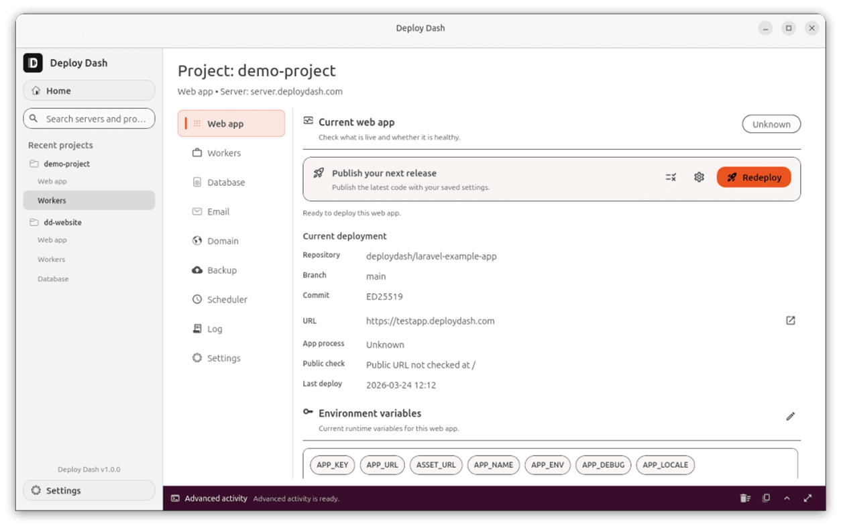Click the Deploy Dash v1.0.0 version text
The height and width of the screenshot is (528, 841).
coord(89,470)
